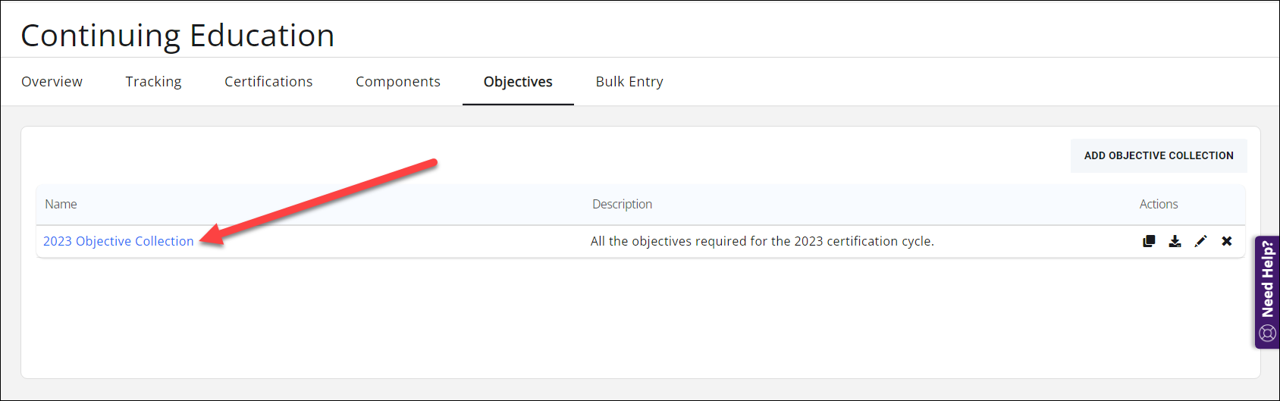Go to the Certifications tab
The image size is (1280, 401).
pos(268,82)
